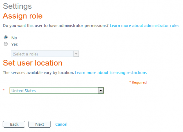The height and width of the screenshot is (132, 183).
Task: Select the "Yes" administrator permissions radio button
Action: tap(5, 44)
